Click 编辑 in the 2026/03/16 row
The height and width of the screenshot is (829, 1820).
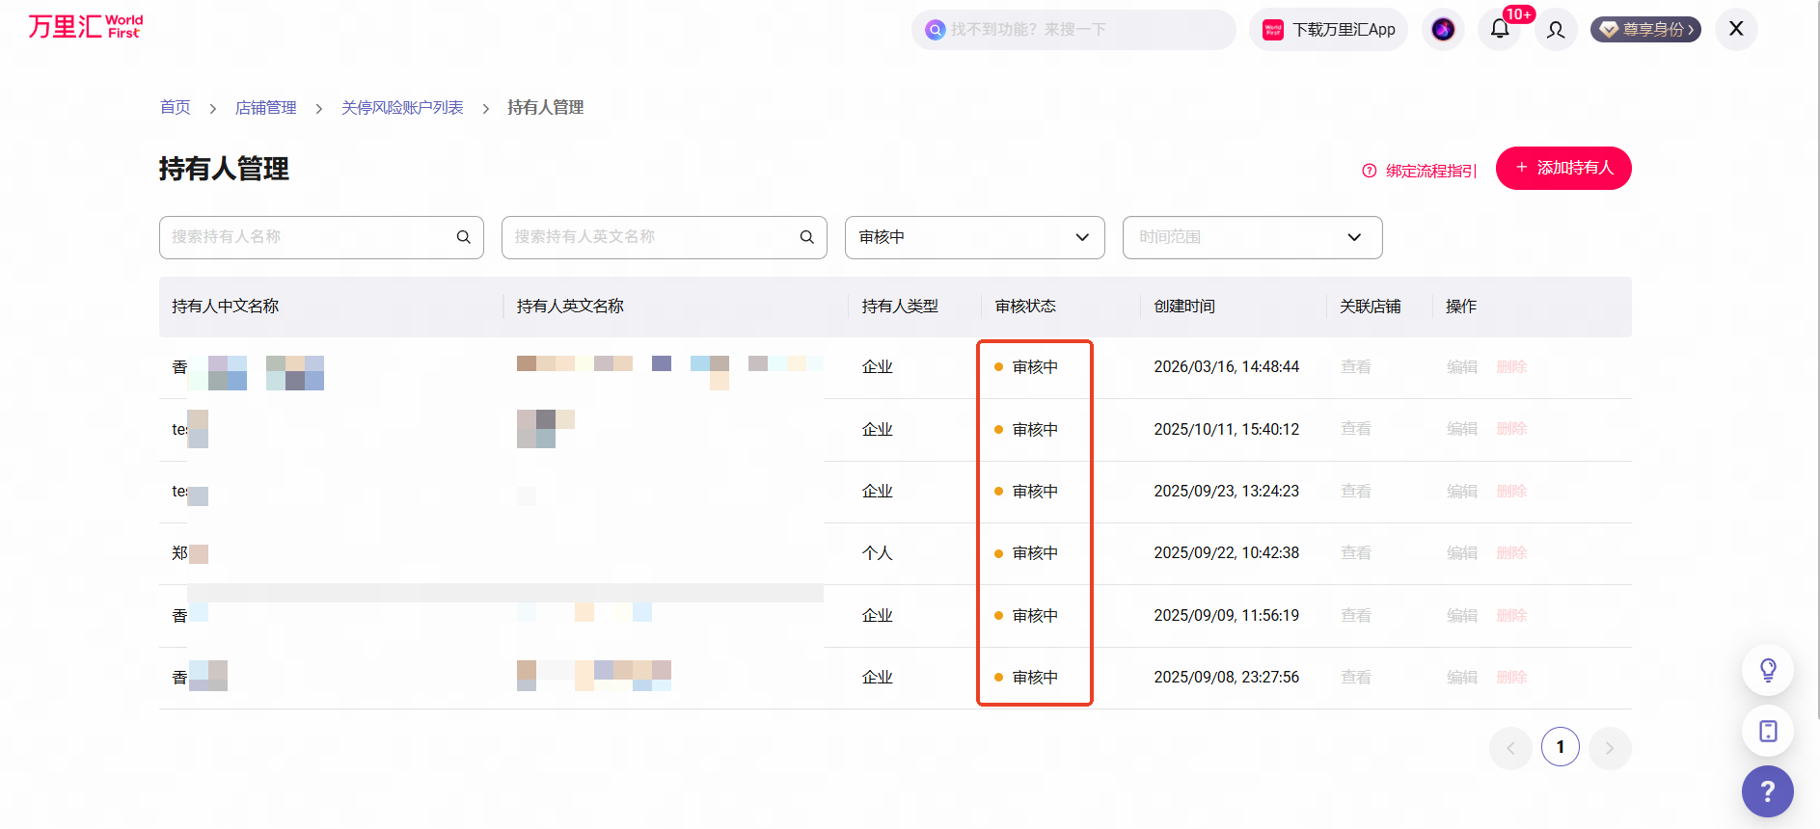pyautogui.click(x=1462, y=367)
